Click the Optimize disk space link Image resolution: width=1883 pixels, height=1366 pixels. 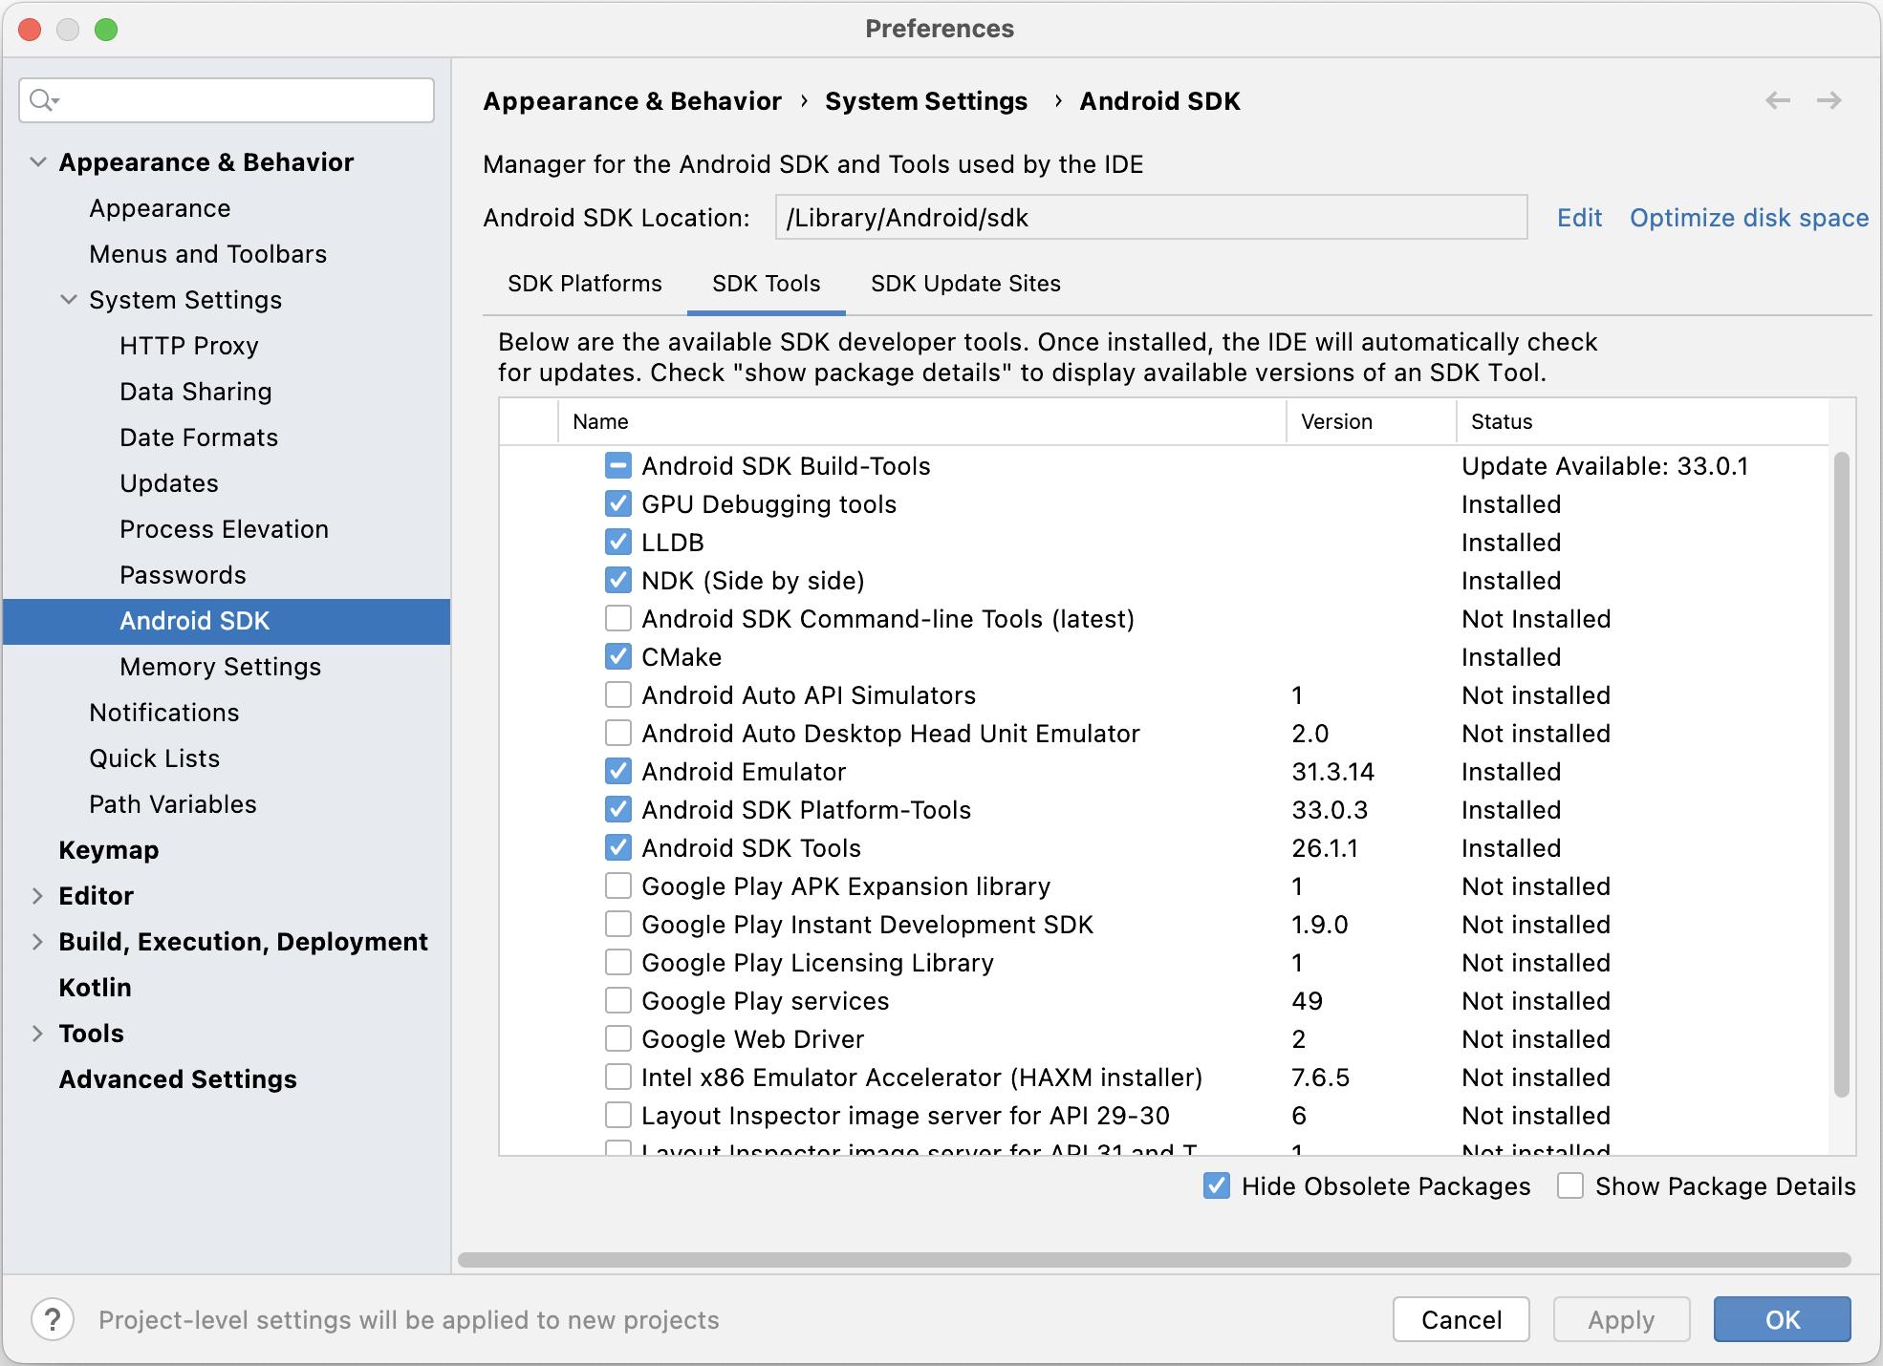click(x=1748, y=218)
